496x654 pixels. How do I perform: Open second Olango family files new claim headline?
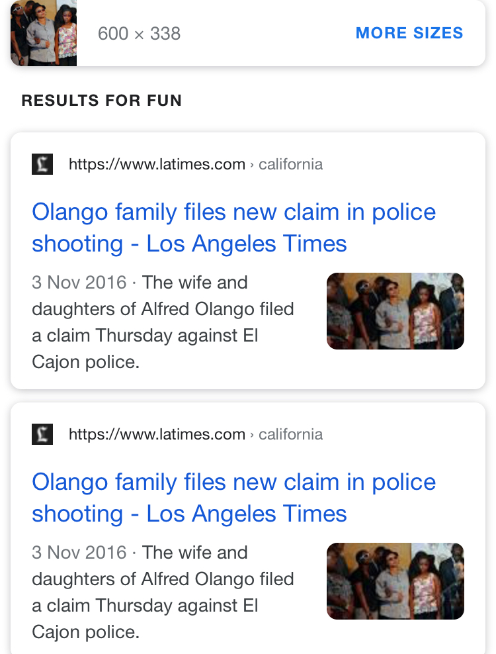pos(234,498)
